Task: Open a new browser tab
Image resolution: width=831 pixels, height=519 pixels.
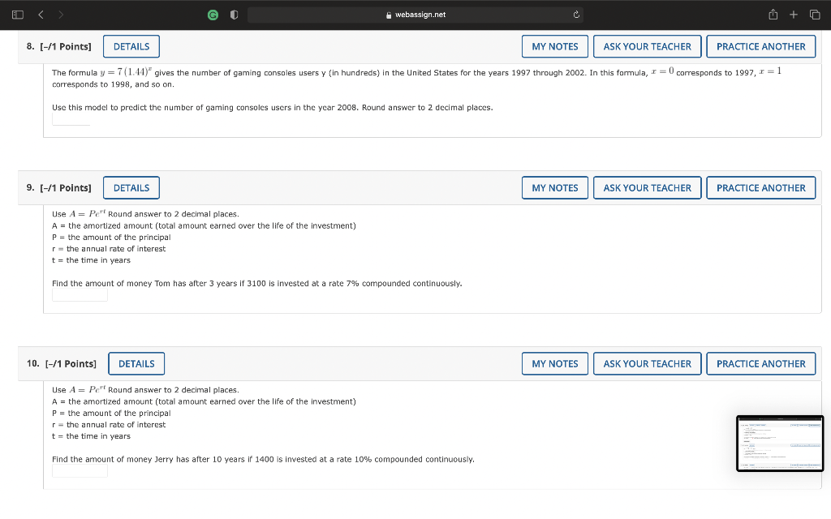Action: [792, 14]
